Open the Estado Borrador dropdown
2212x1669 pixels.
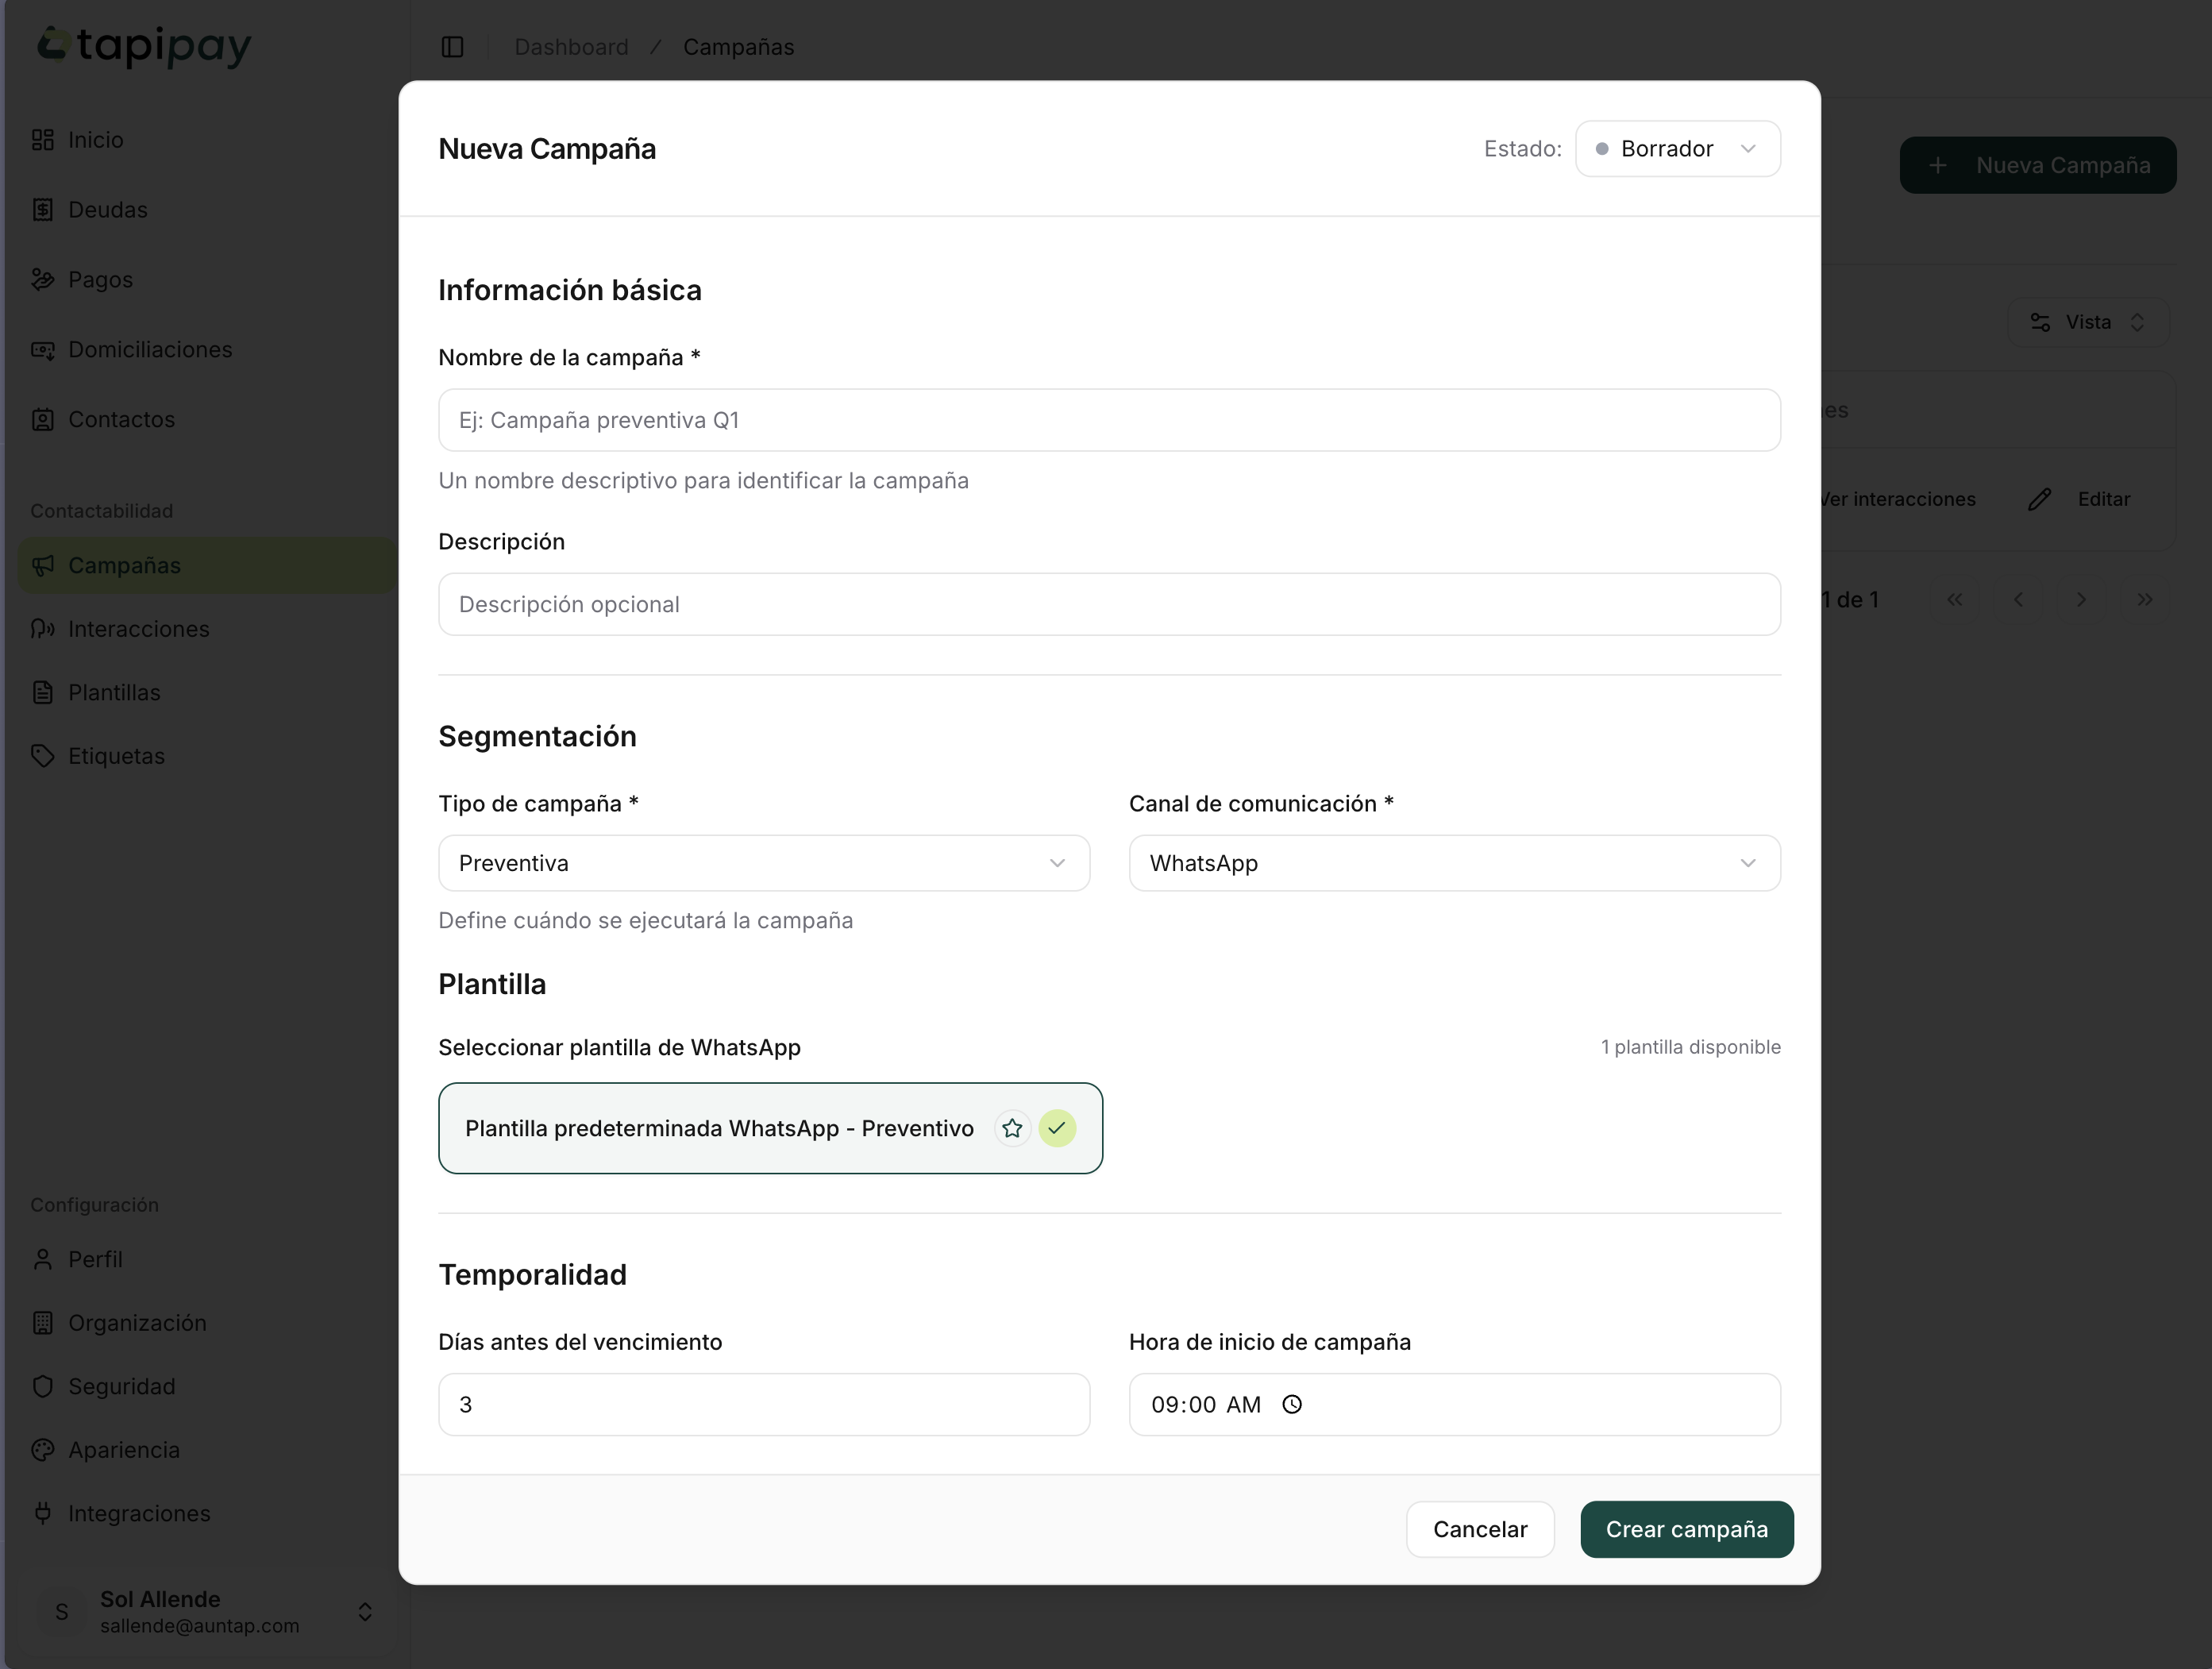(1677, 149)
